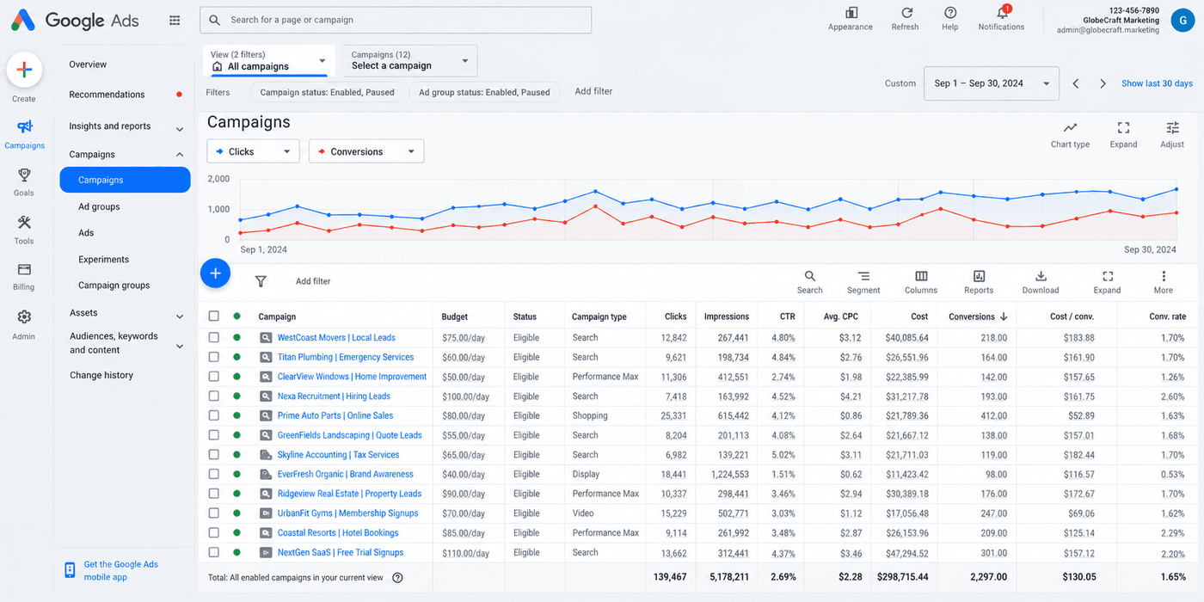The width and height of the screenshot is (1204, 602).
Task: Open Experiments in the navigation
Action: coord(103,259)
